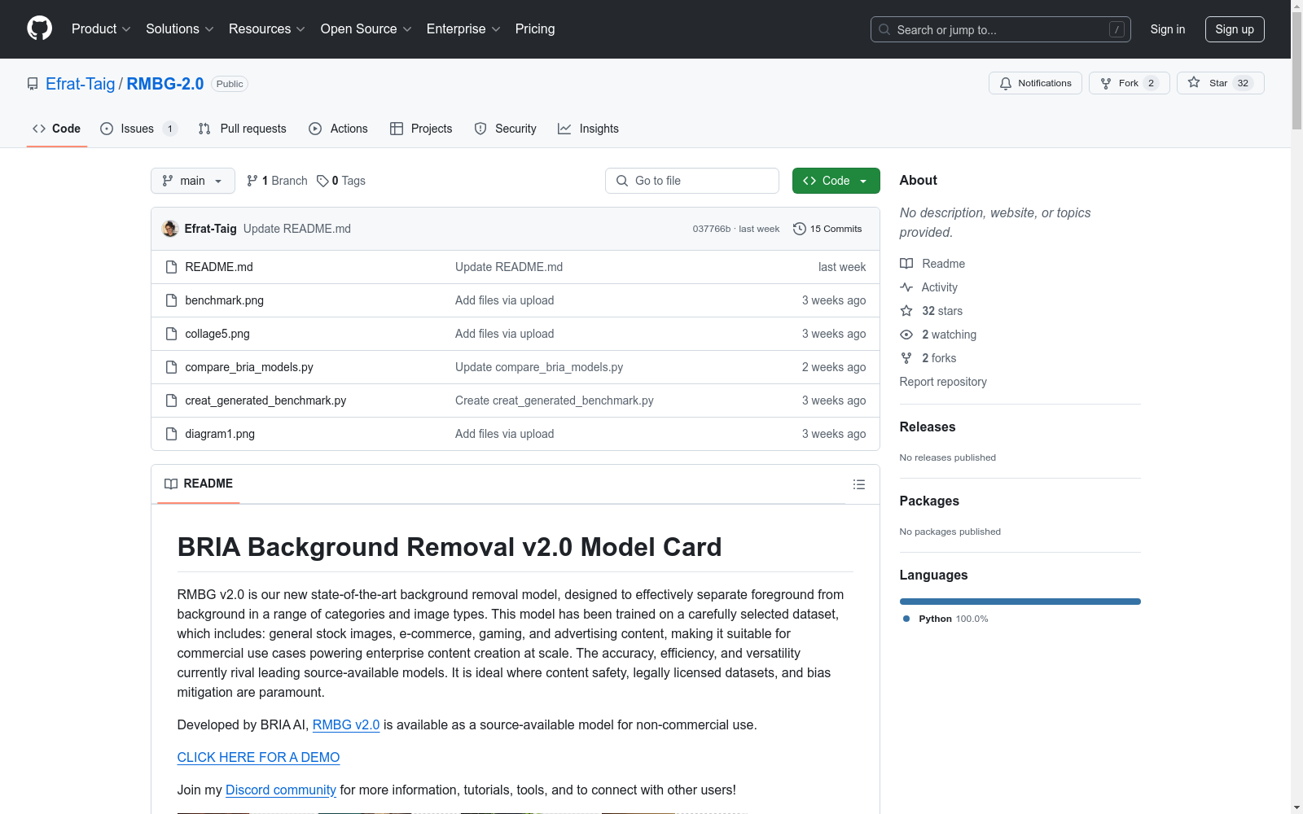The width and height of the screenshot is (1303, 814).
Task: Click the star icon beside 32 stars
Action: click(x=906, y=311)
